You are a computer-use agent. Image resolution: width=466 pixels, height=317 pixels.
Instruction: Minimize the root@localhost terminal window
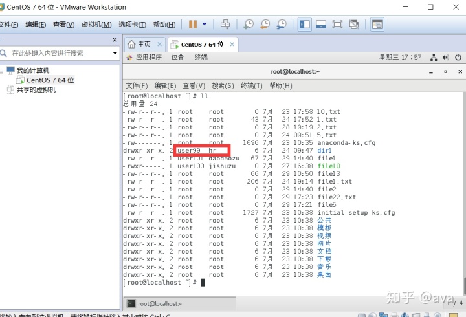coord(431,72)
